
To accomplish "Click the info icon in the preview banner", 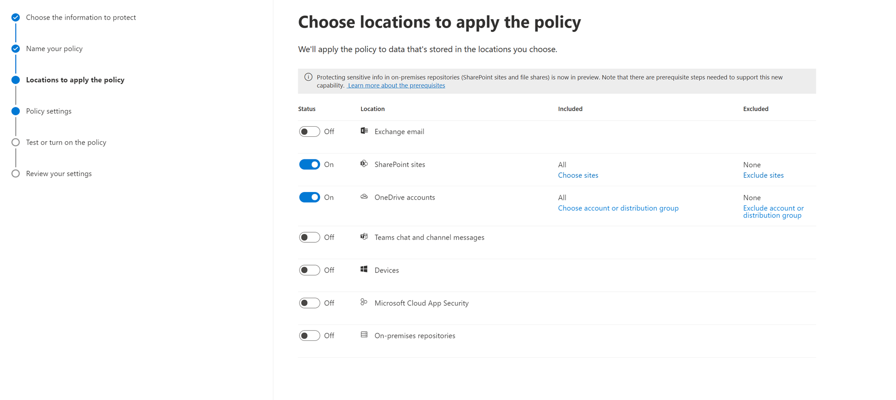I will click(x=308, y=77).
